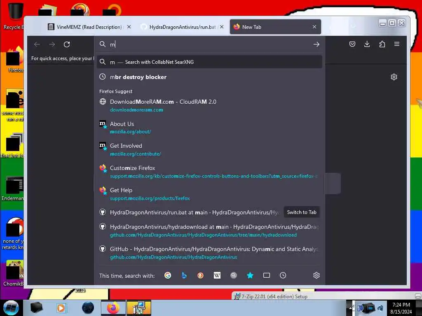Search this time with magnifier engine icon

(x=234, y=275)
